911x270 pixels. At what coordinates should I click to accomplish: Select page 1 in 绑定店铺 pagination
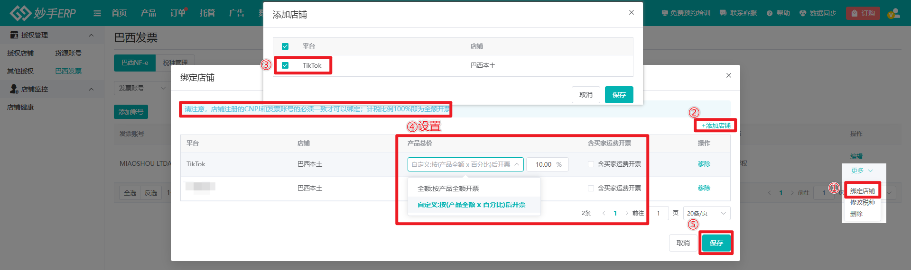point(615,213)
